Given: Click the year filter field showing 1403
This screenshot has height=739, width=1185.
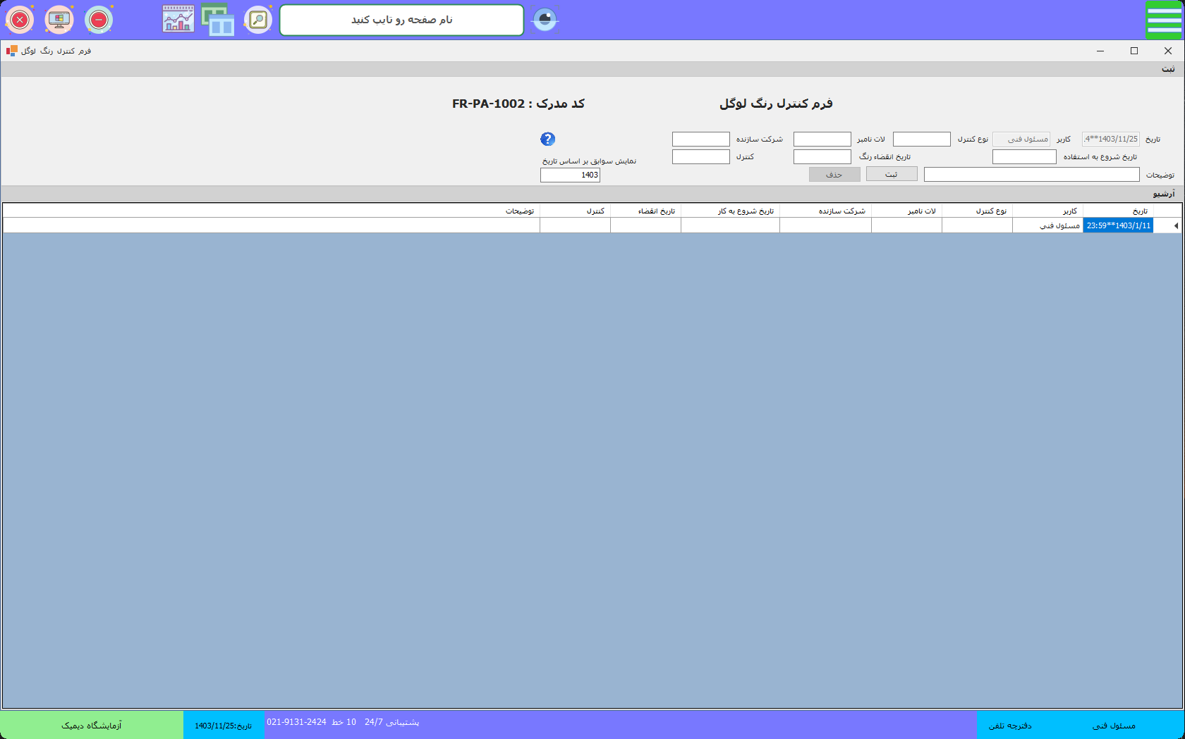Looking at the screenshot, I should click(x=570, y=175).
